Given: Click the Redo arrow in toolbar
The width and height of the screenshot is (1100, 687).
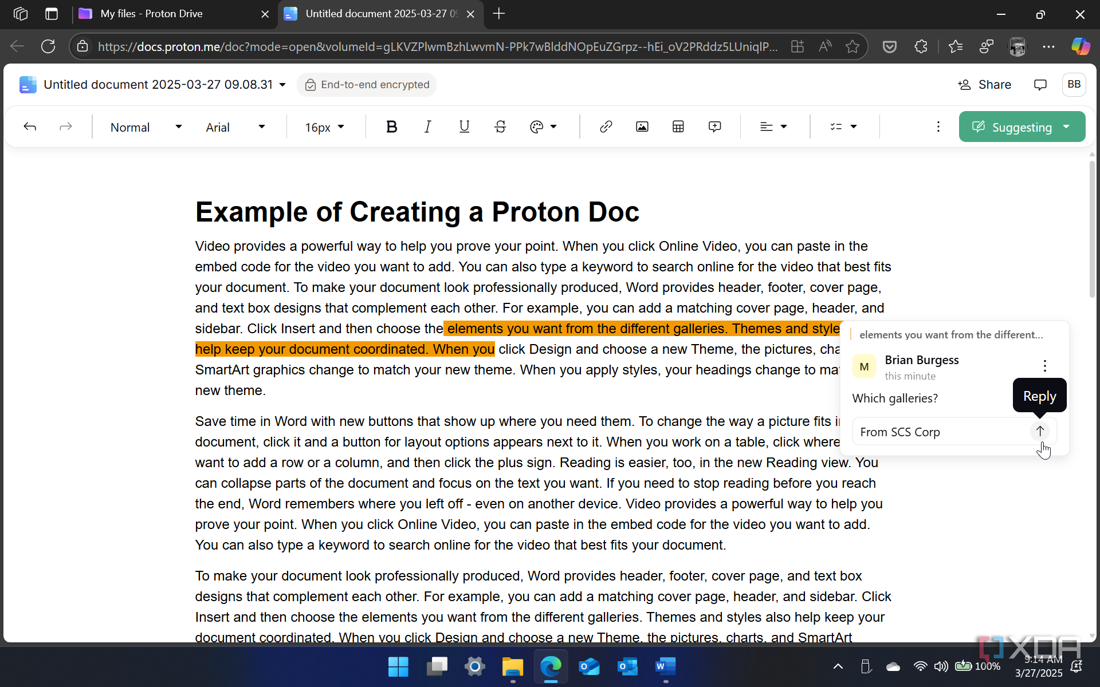Looking at the screenshot, I should pos(66,127).
